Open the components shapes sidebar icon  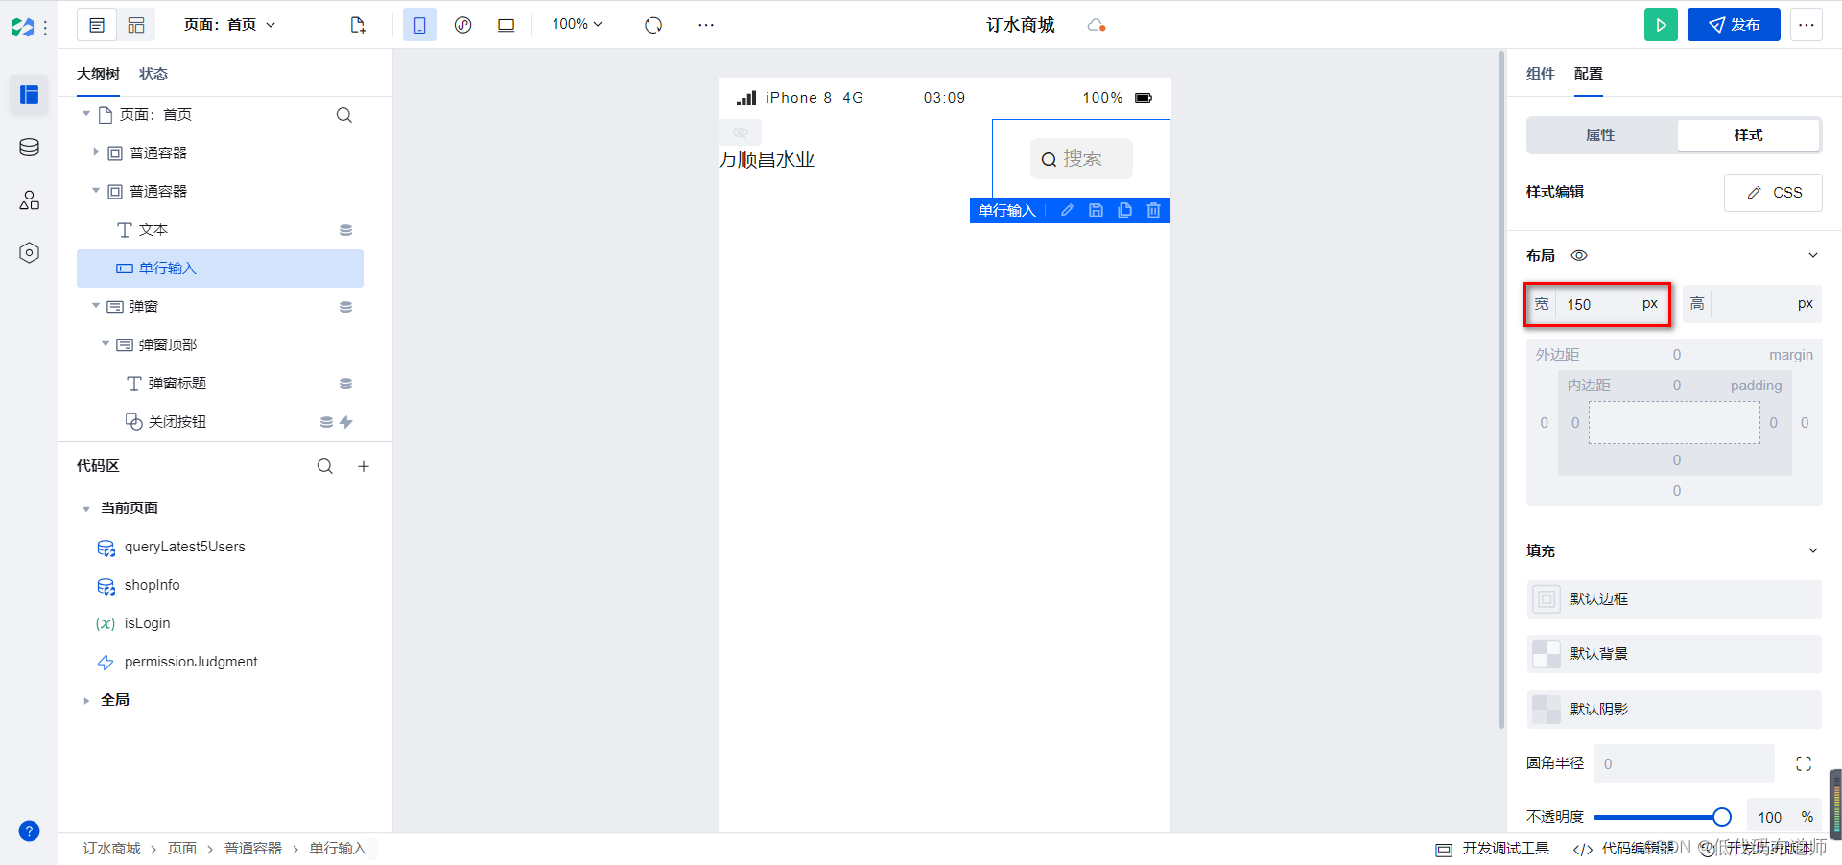pos(30,199)
